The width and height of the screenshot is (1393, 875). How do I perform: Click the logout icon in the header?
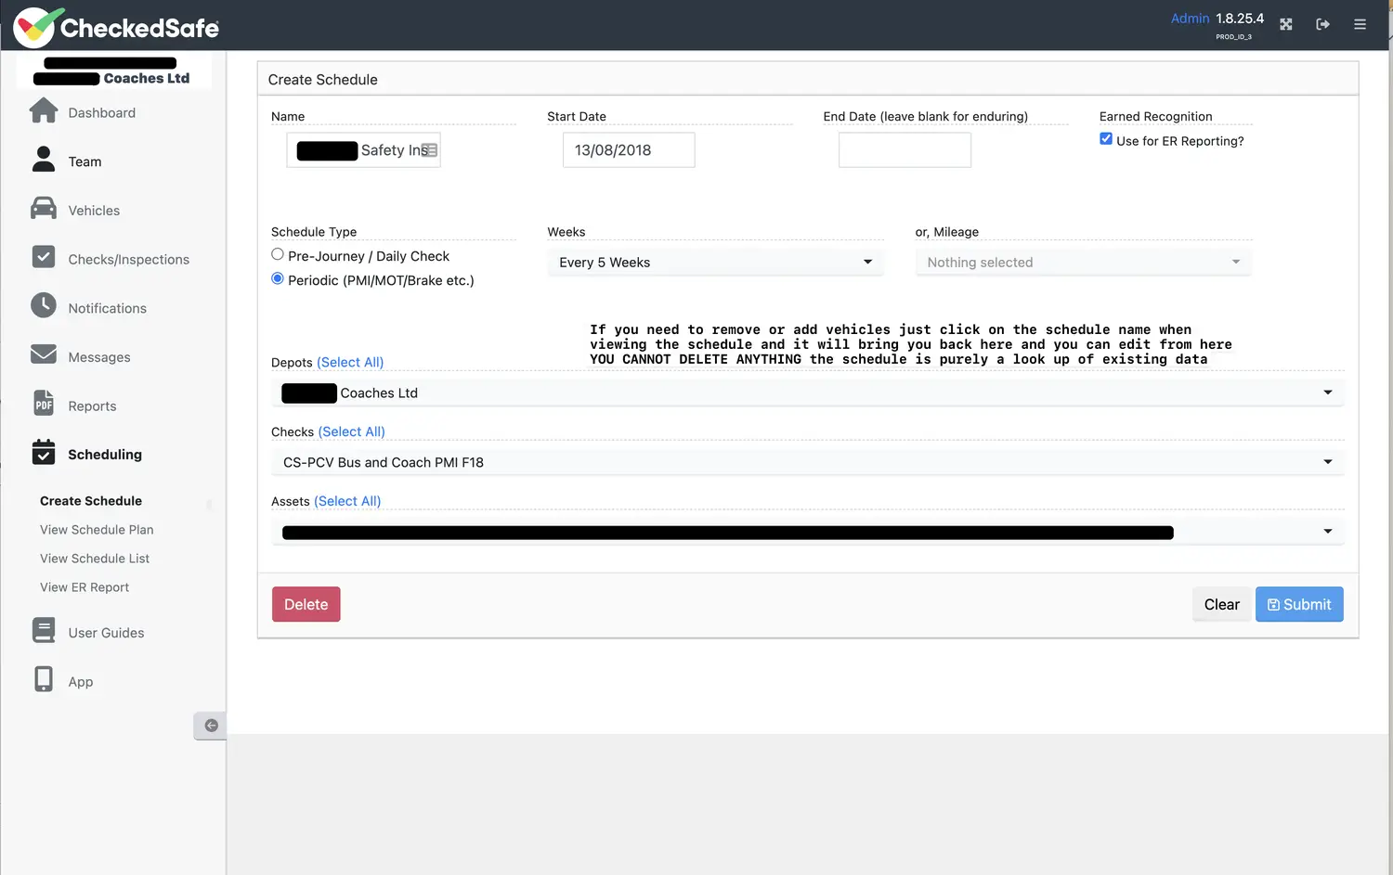[x=1322, y=24]
